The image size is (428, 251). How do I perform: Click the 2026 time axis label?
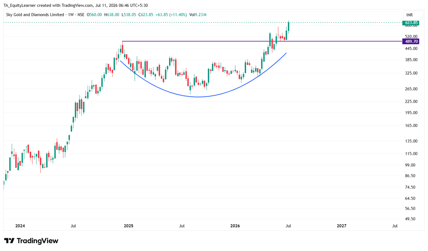235,226
